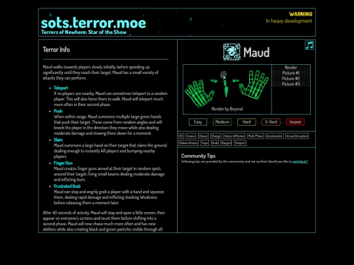Viewport: 354px width, 265px height.
Task: Select Picture #1 in the image list
Action: 291,73
